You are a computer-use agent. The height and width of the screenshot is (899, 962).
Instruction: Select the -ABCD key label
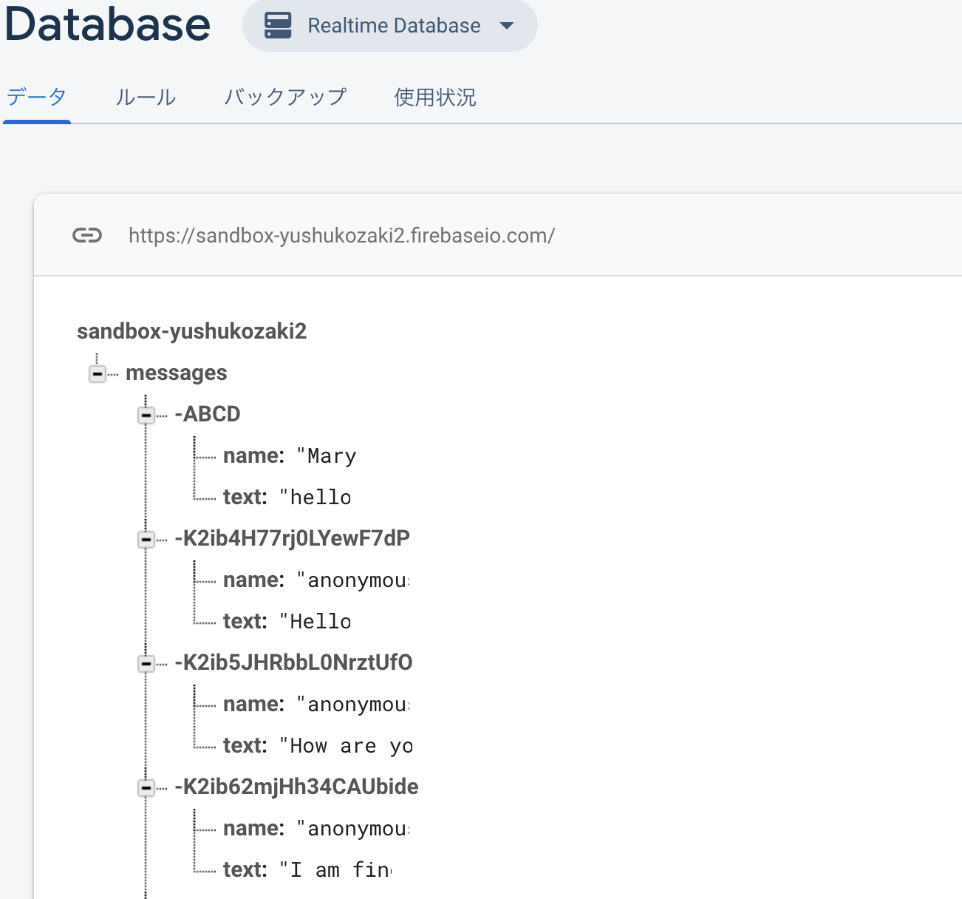(x=208, y=413)
